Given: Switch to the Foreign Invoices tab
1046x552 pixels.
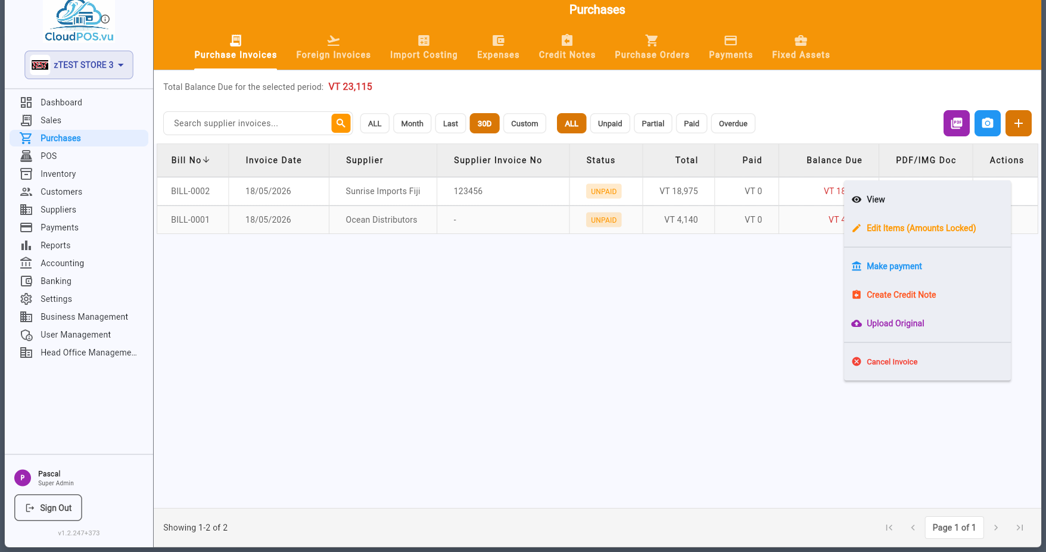Looking at the screenshot, I should (x=333, y=48).
